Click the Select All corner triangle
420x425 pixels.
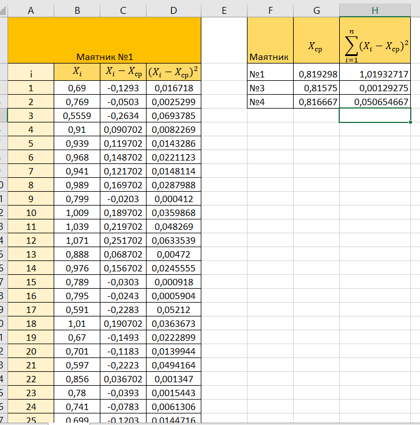pos(3,10)
